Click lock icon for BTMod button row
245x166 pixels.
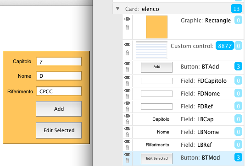(128, 160)
